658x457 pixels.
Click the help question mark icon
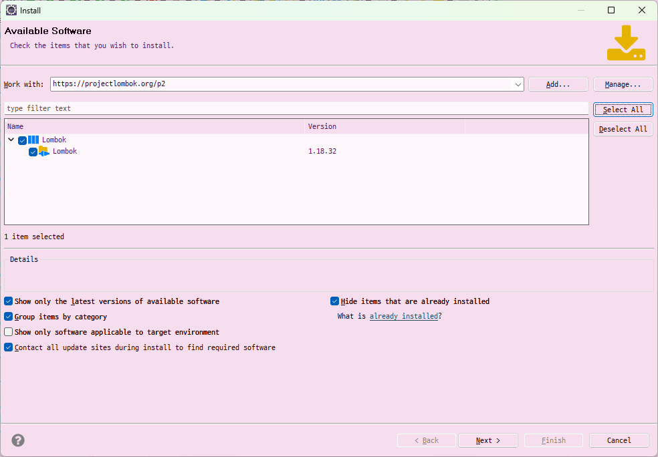click(18, 440)
